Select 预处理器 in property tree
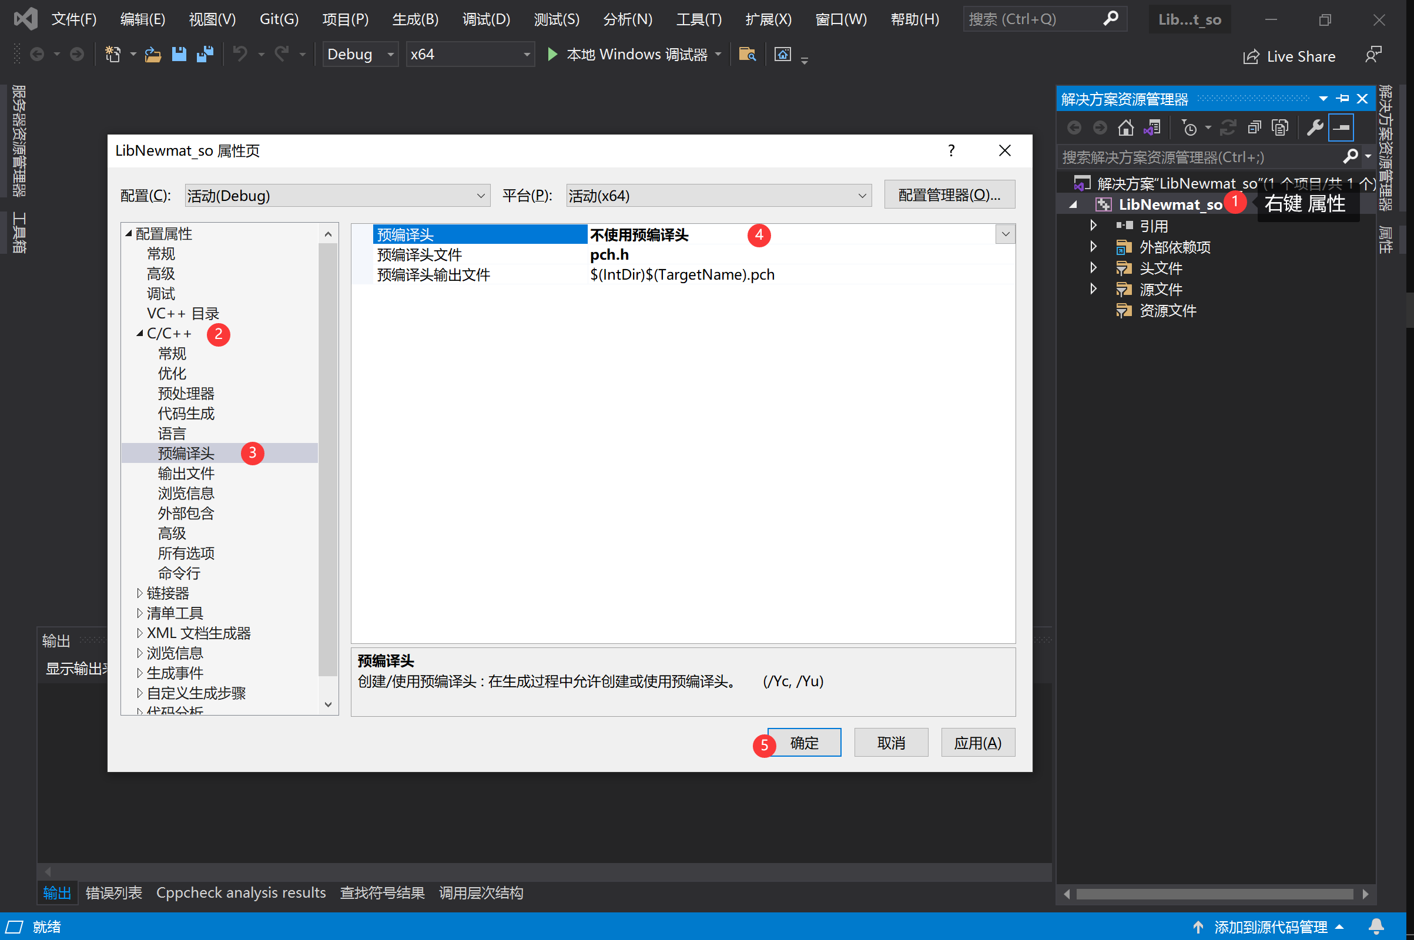Screen dimensions: 1414x940 (186, 393)
